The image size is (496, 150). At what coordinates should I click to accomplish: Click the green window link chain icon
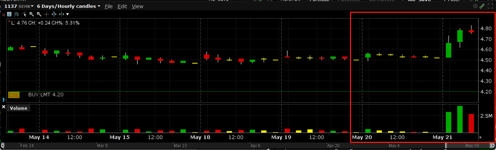(x=482, y=6)
